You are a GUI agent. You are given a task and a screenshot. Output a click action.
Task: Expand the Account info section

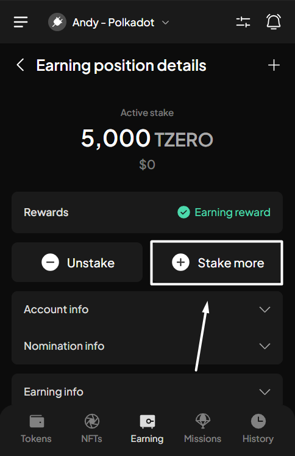click(147, 309)
